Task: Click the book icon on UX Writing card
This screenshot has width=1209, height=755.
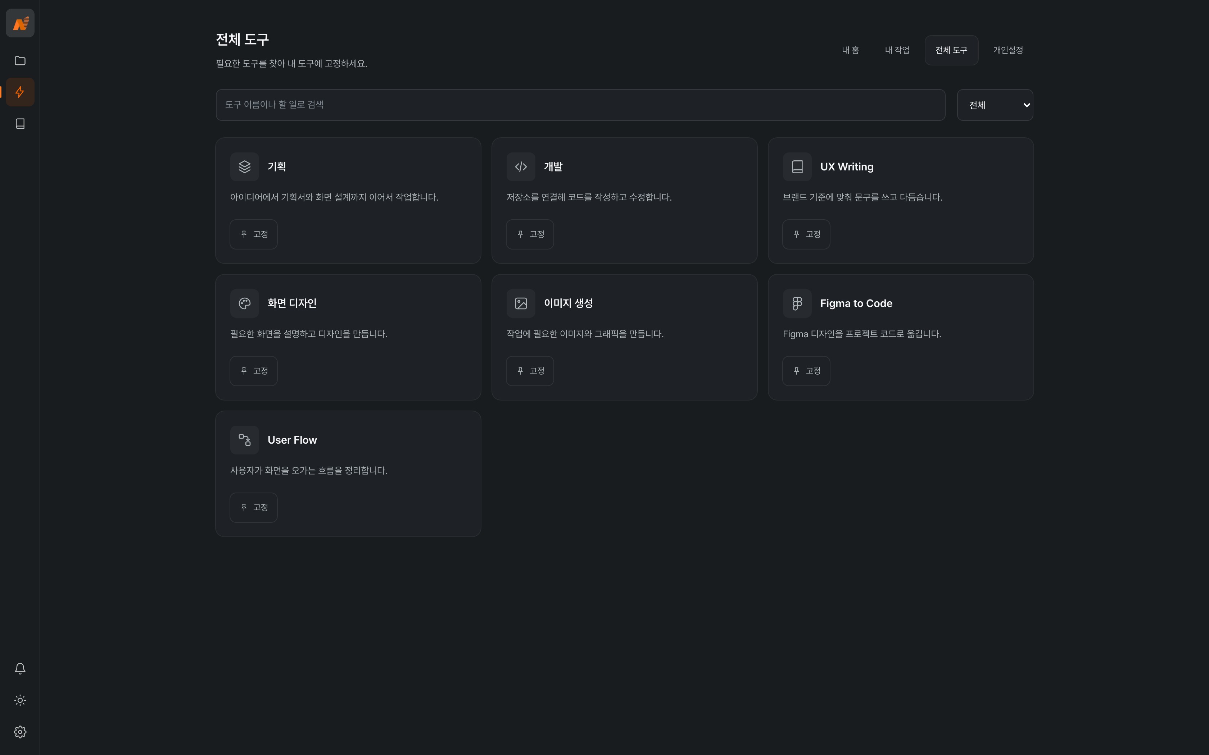Action: coord(797,167)
